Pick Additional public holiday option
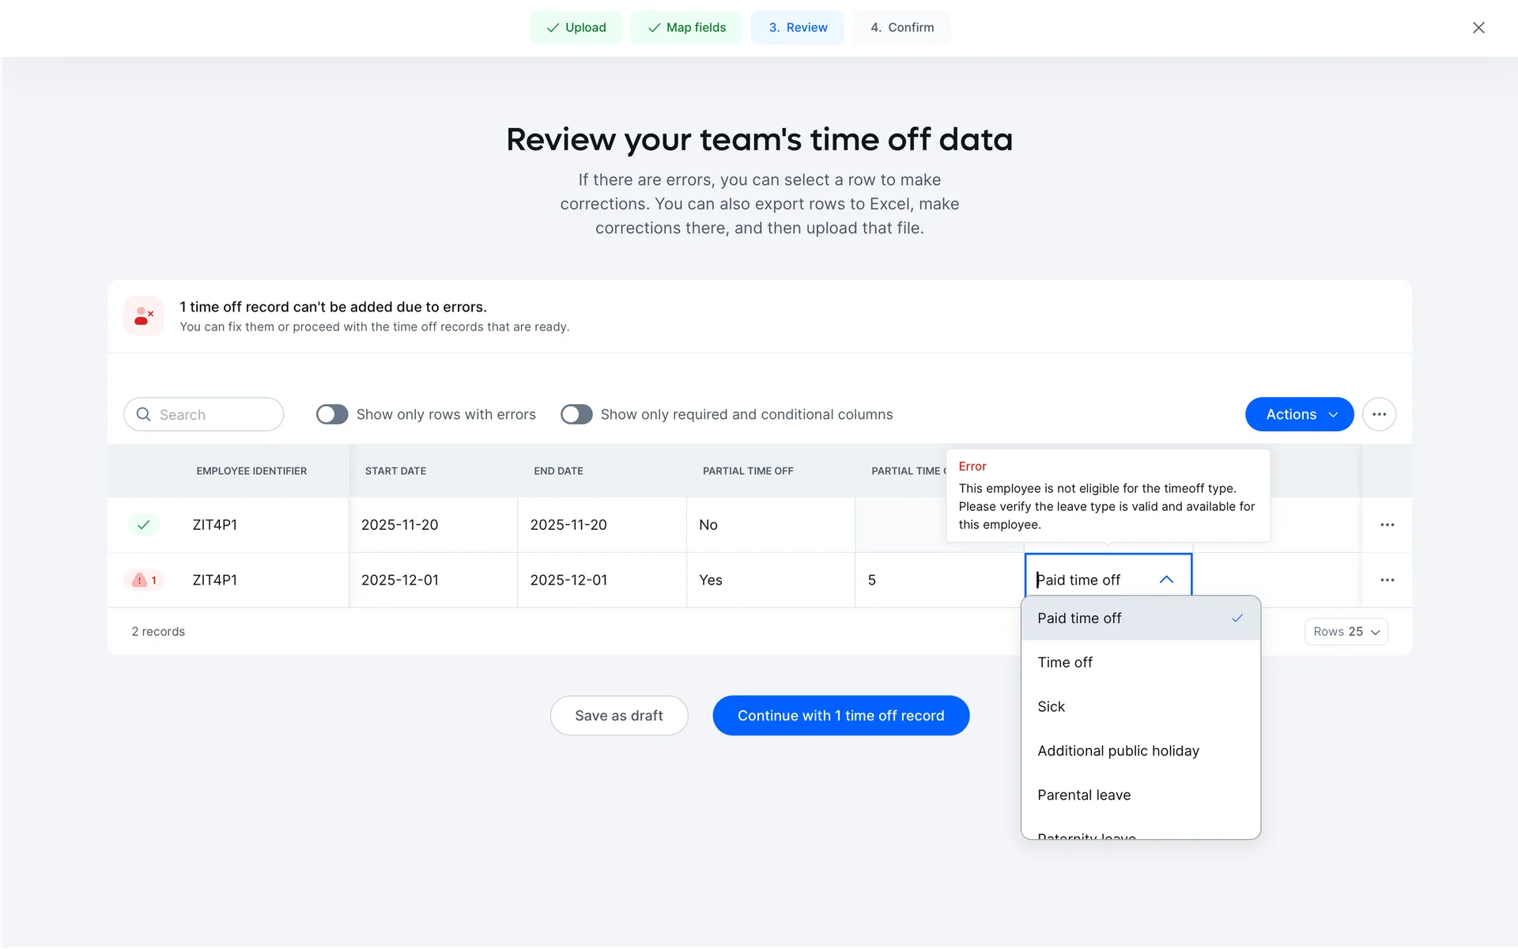The height and width of the screenshot is (949, 1518). point(1118,751)
